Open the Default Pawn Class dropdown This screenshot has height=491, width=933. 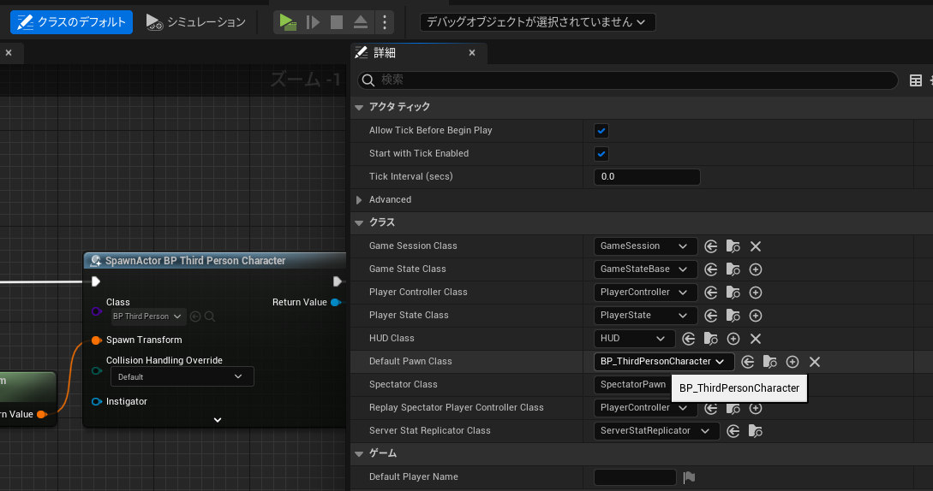pyautogui.click(x=664, y=362)
